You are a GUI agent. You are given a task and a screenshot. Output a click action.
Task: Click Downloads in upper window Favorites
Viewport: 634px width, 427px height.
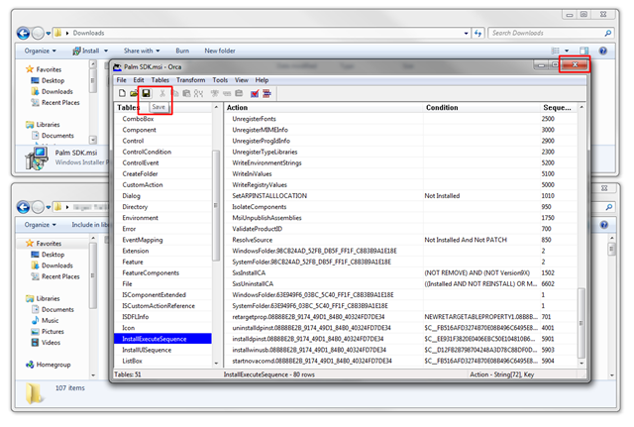(52, 92)
